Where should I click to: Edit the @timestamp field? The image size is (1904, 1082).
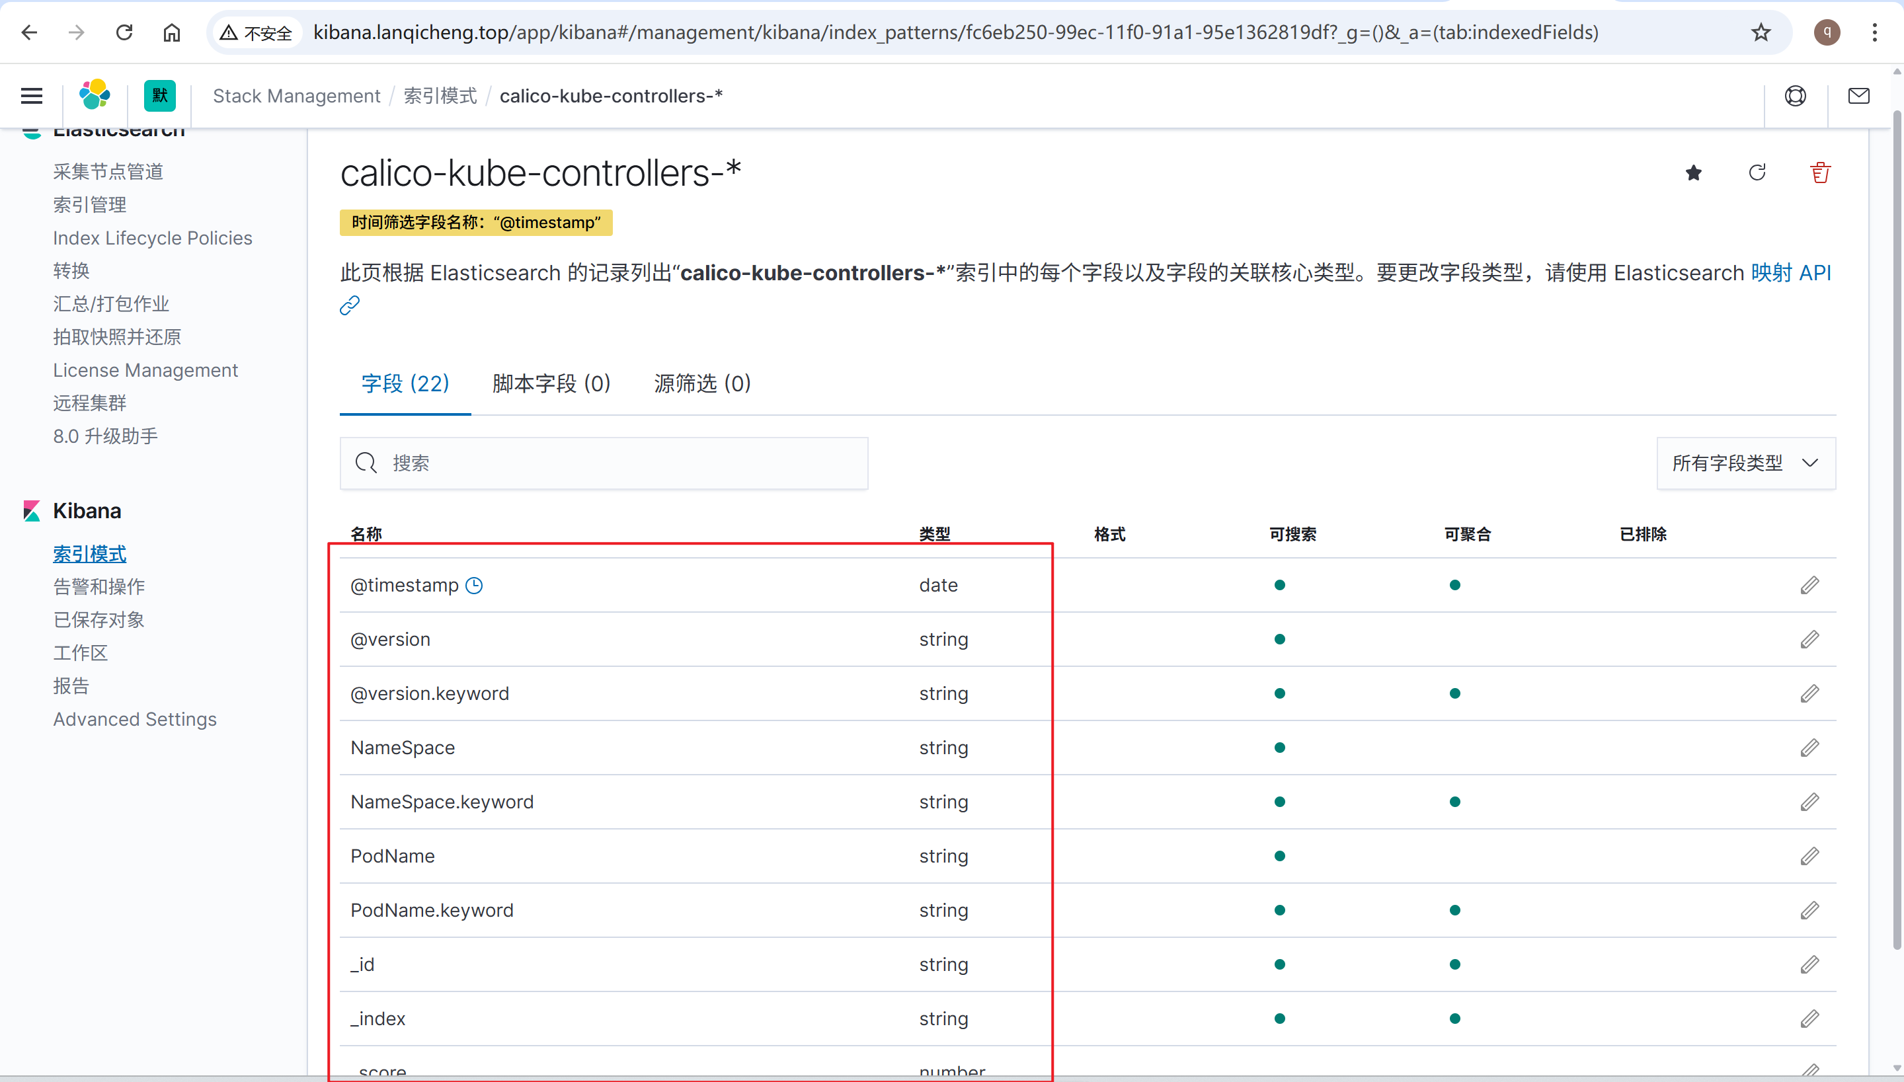[1809, 586]
